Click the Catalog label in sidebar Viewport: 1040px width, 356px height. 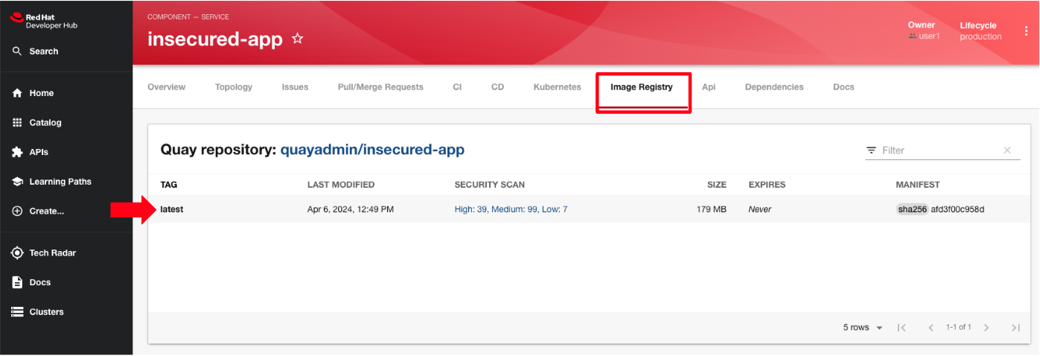(x=45, y=122)
